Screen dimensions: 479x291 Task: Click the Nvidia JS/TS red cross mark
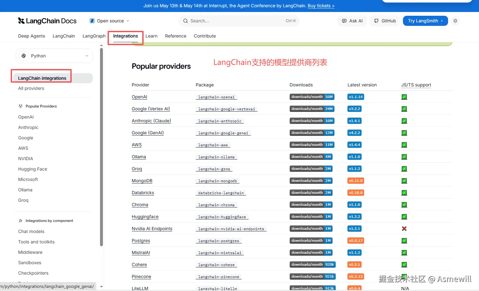(x=404, y=229)
